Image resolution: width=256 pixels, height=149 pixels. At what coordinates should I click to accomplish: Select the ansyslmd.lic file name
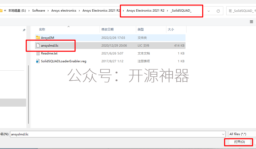(x=50, y=46)
